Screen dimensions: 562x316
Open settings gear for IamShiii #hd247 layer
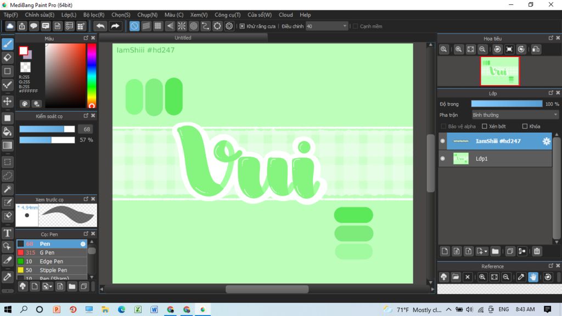546,141
